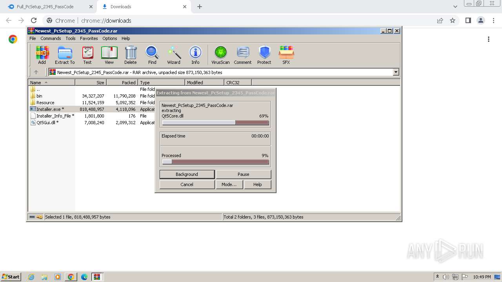Show hidden system tray icons
The width and height of the screenshot is (502, 282).
click(438, 277)
